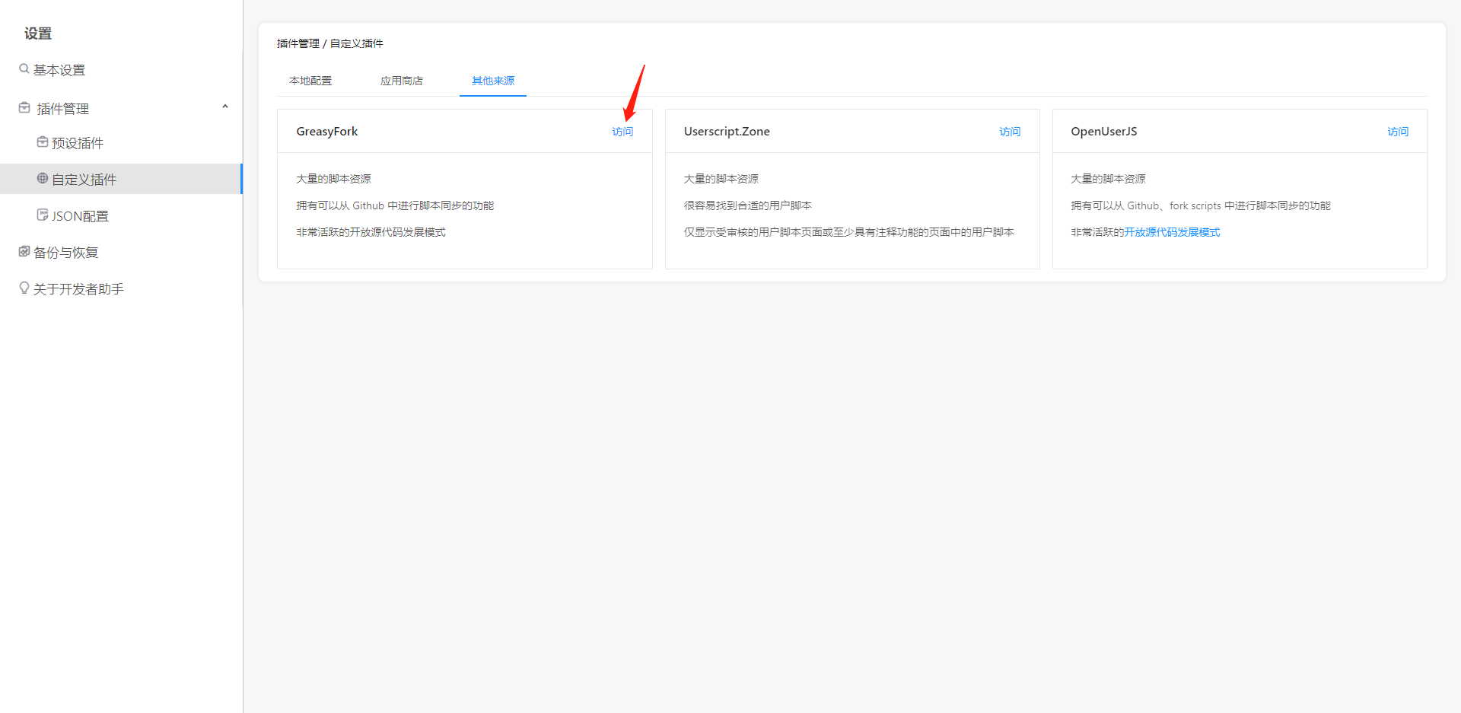Select 备份与恢复 in the sidebar
The height and width of the screenshot is (713, 1461).
(x=65, y=251)
